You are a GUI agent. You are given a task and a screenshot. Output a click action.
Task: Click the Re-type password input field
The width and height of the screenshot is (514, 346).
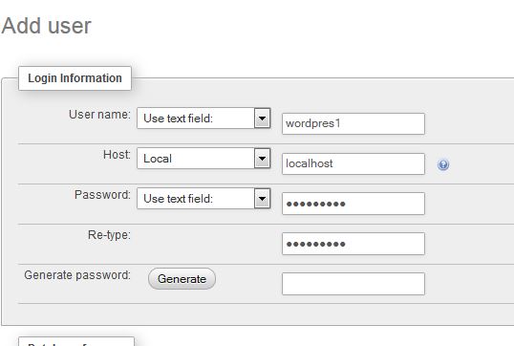coord(353,244)
